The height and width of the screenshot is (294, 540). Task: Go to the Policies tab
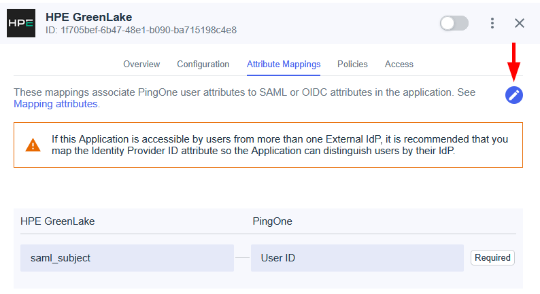click(x=352, y=65)
